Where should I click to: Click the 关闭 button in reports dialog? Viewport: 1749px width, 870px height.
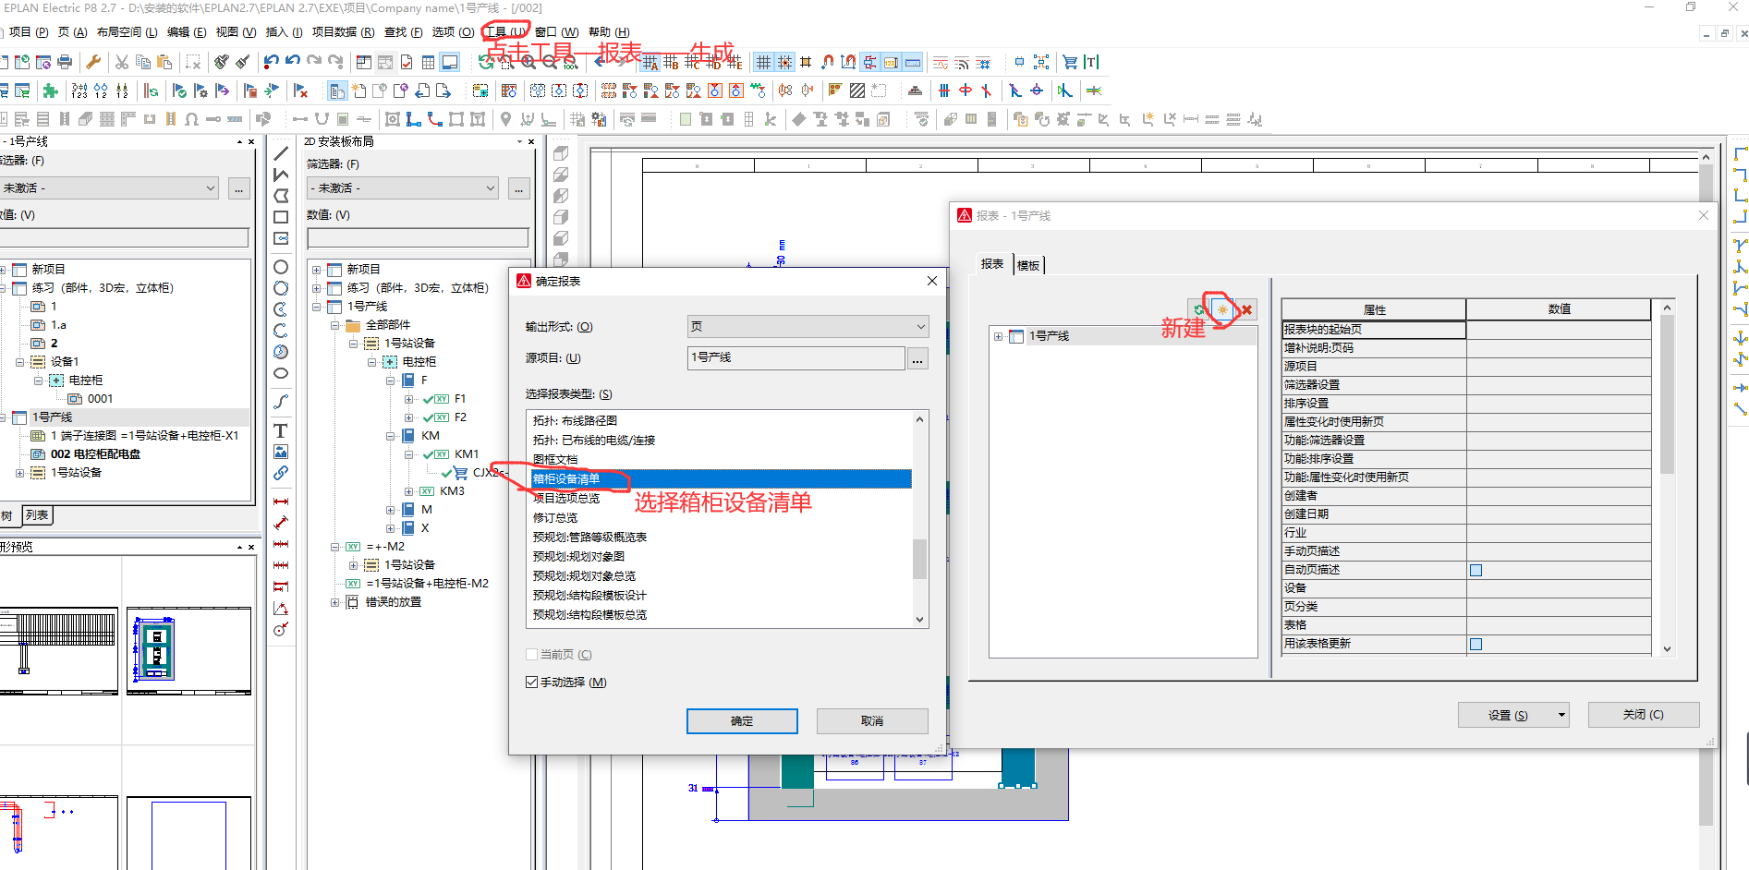click(1643, 715)
